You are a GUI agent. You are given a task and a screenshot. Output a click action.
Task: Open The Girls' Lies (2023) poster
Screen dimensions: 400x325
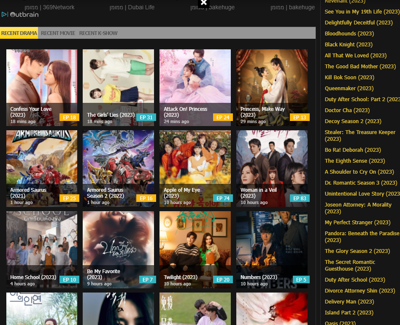click(x=119, y=87)
